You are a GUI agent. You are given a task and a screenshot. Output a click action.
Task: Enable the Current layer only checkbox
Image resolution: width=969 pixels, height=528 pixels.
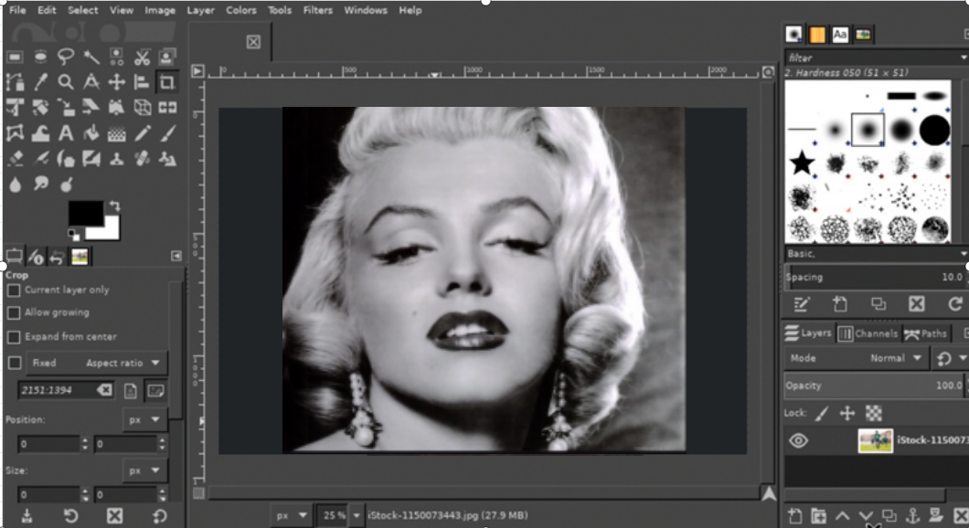[14, 290]
